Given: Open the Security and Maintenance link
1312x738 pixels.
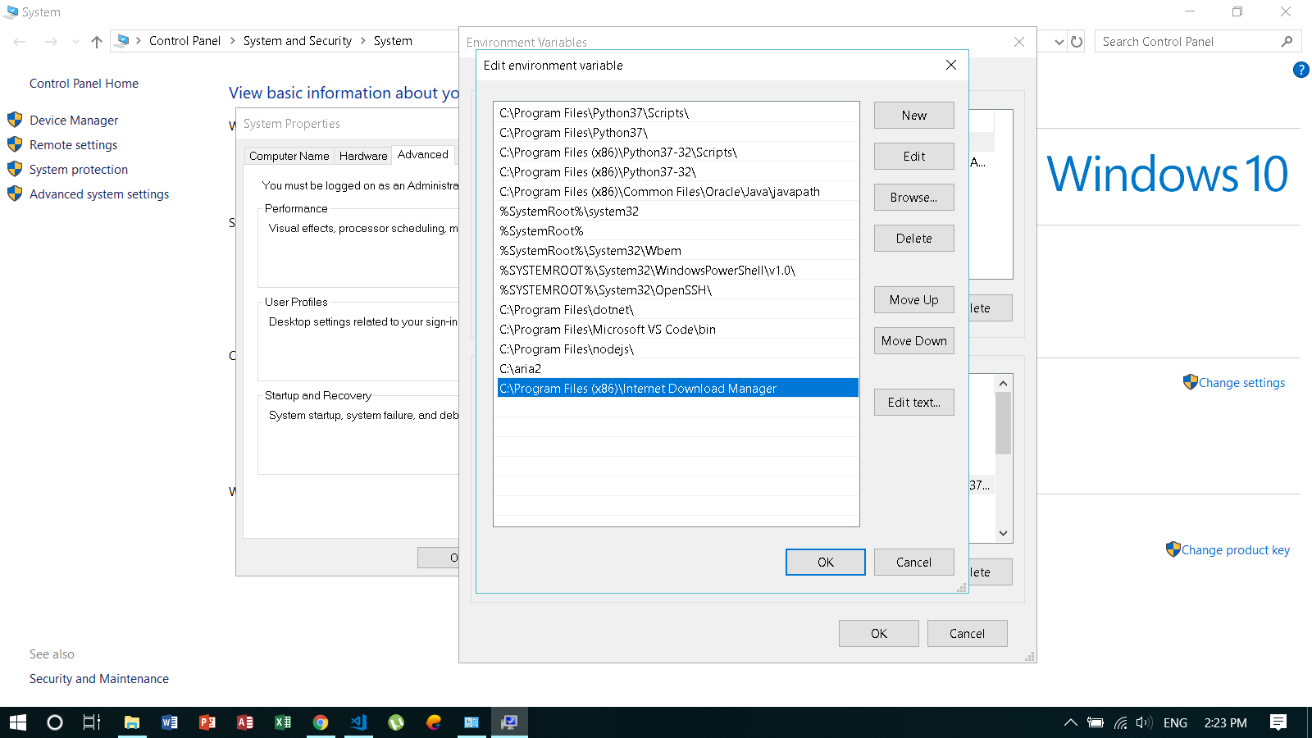Looking at the screenshot, I should click(x=98, y=678).
